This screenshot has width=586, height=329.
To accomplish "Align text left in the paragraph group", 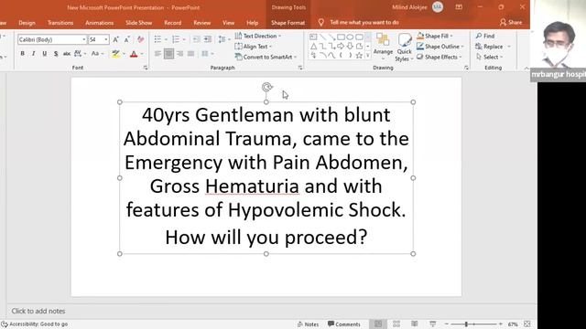I will 157,54.
